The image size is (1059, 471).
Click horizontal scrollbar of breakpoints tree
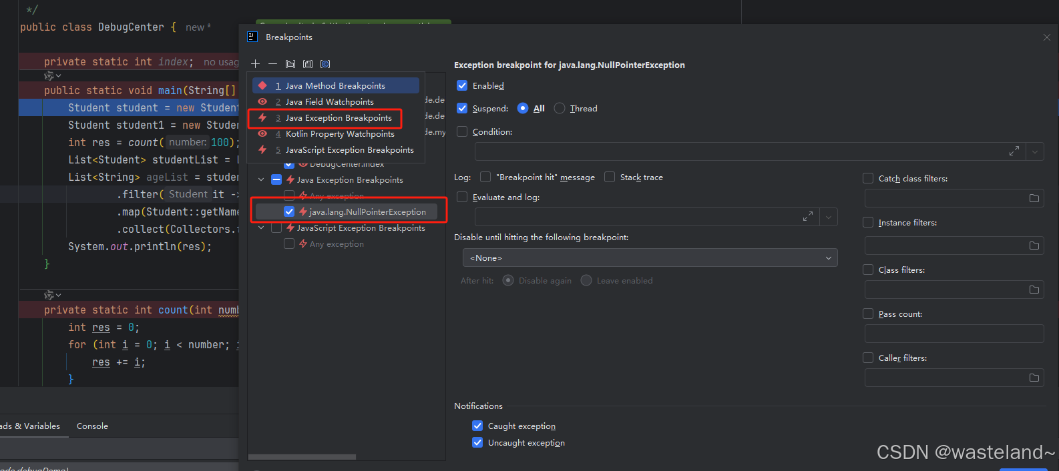click(x=302, y=457)
